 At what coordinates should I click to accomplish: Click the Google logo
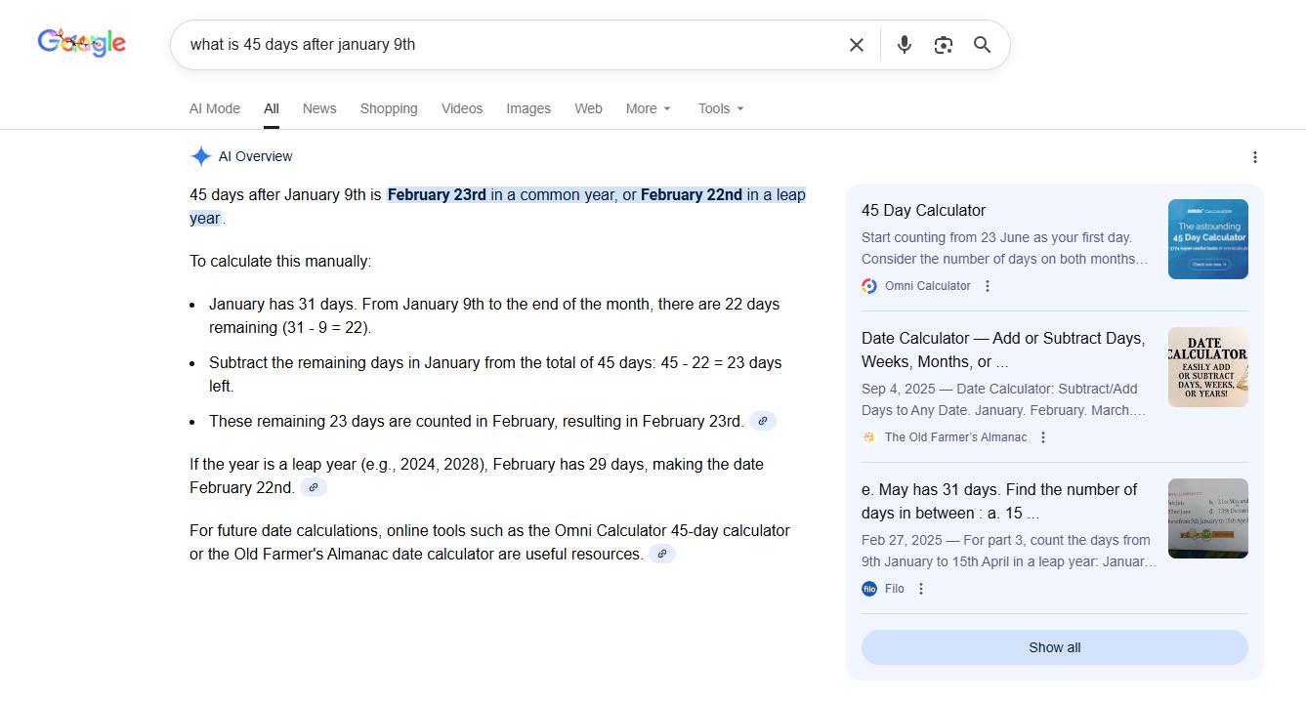(82, 42)
